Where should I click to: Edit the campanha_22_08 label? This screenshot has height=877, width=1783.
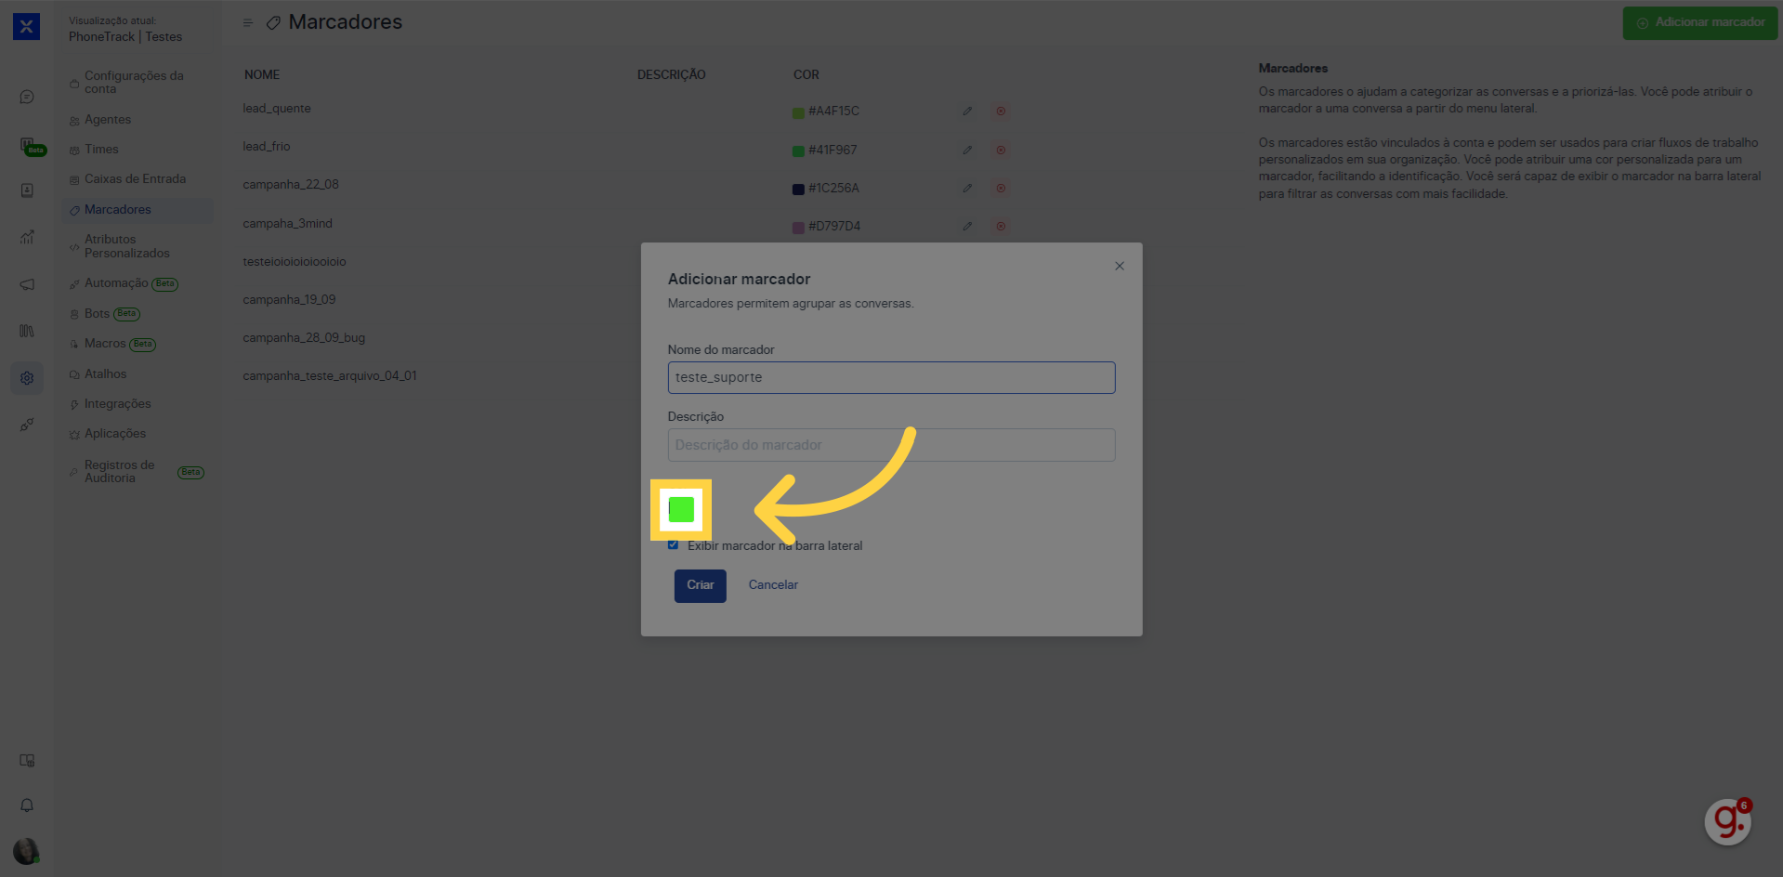(967, 188)
